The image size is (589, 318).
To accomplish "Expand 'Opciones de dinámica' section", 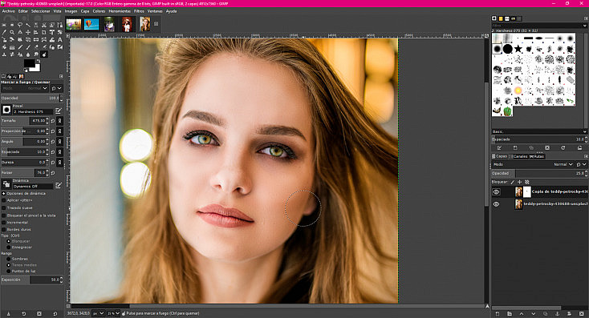I will pos(3,193).
